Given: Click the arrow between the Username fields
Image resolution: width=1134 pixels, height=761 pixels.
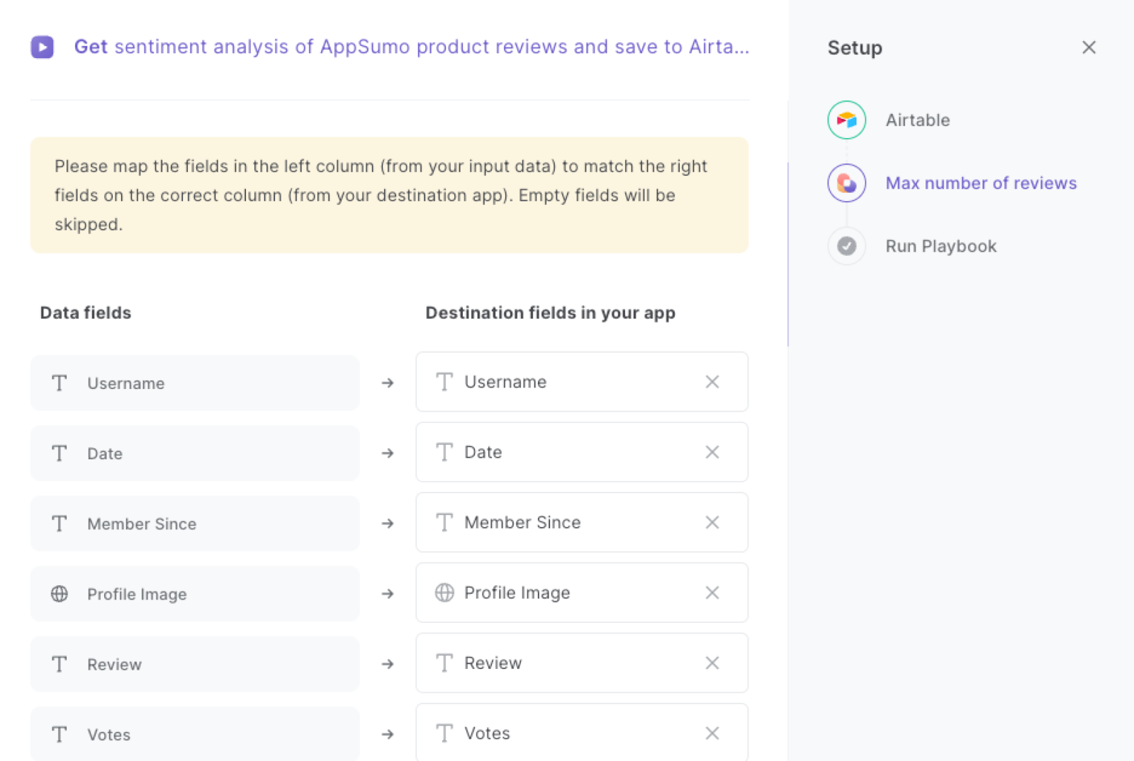Looking at the screenshot, I should click(388, 383).
